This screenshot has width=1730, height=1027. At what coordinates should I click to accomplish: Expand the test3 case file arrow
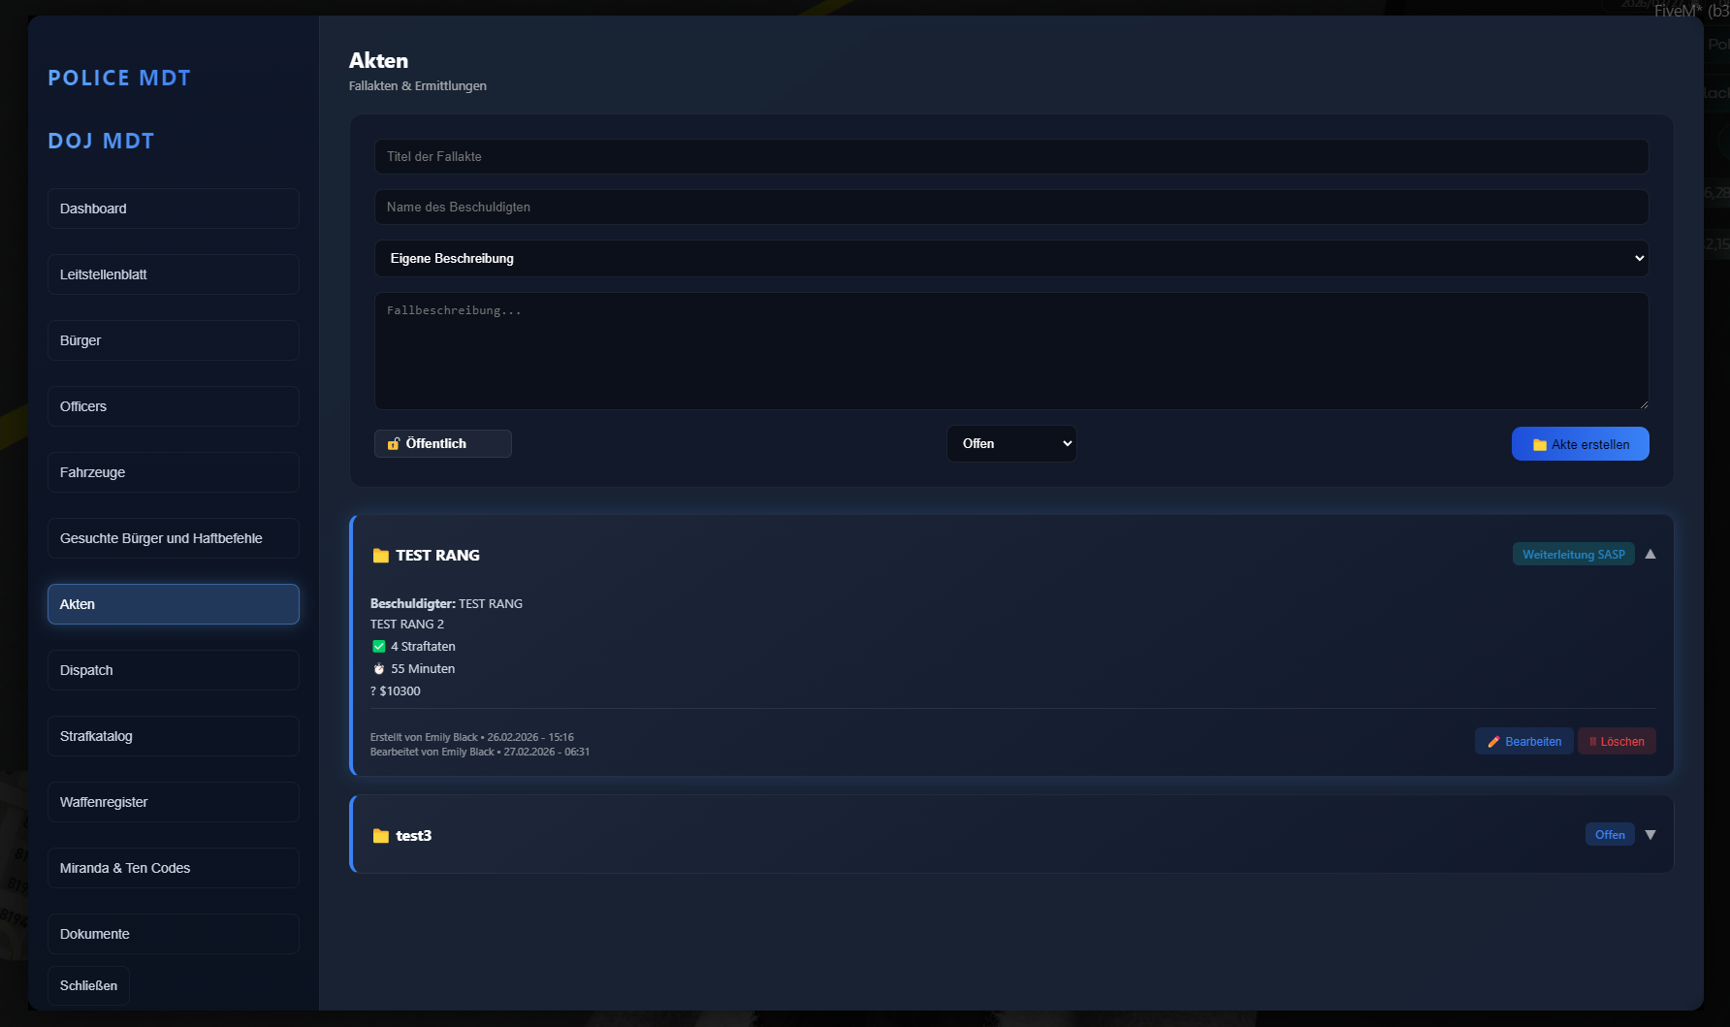tap(1650, 835)
